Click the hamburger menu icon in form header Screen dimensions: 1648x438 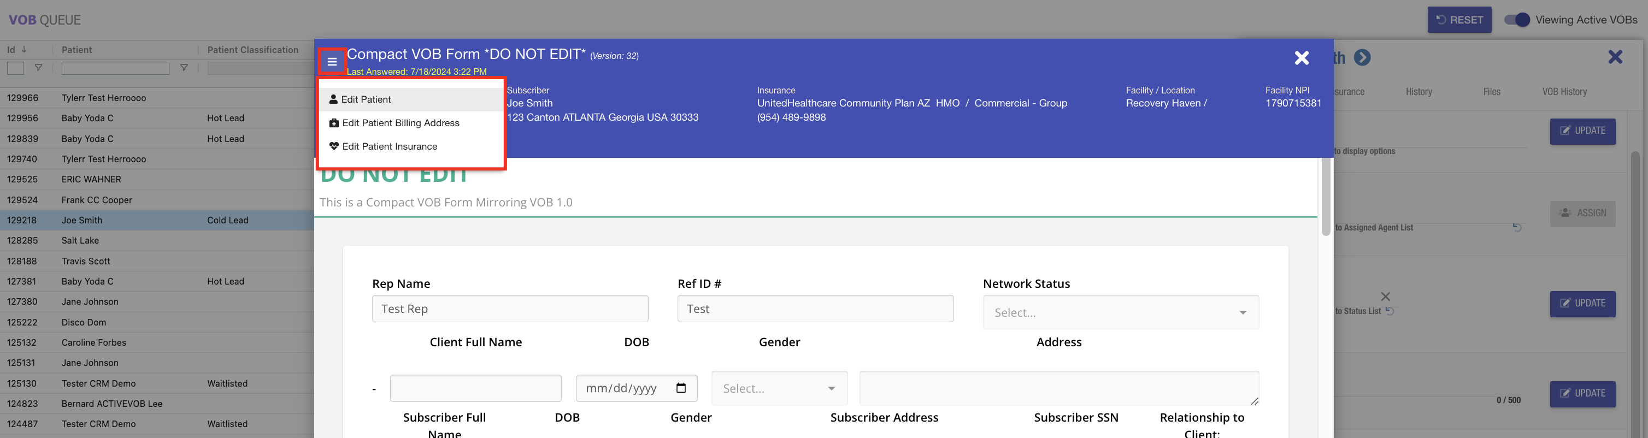[331, 62]
